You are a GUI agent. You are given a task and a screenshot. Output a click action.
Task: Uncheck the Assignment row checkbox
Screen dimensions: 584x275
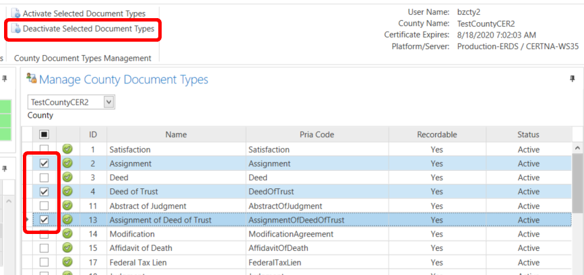click(x=44, y=163)
